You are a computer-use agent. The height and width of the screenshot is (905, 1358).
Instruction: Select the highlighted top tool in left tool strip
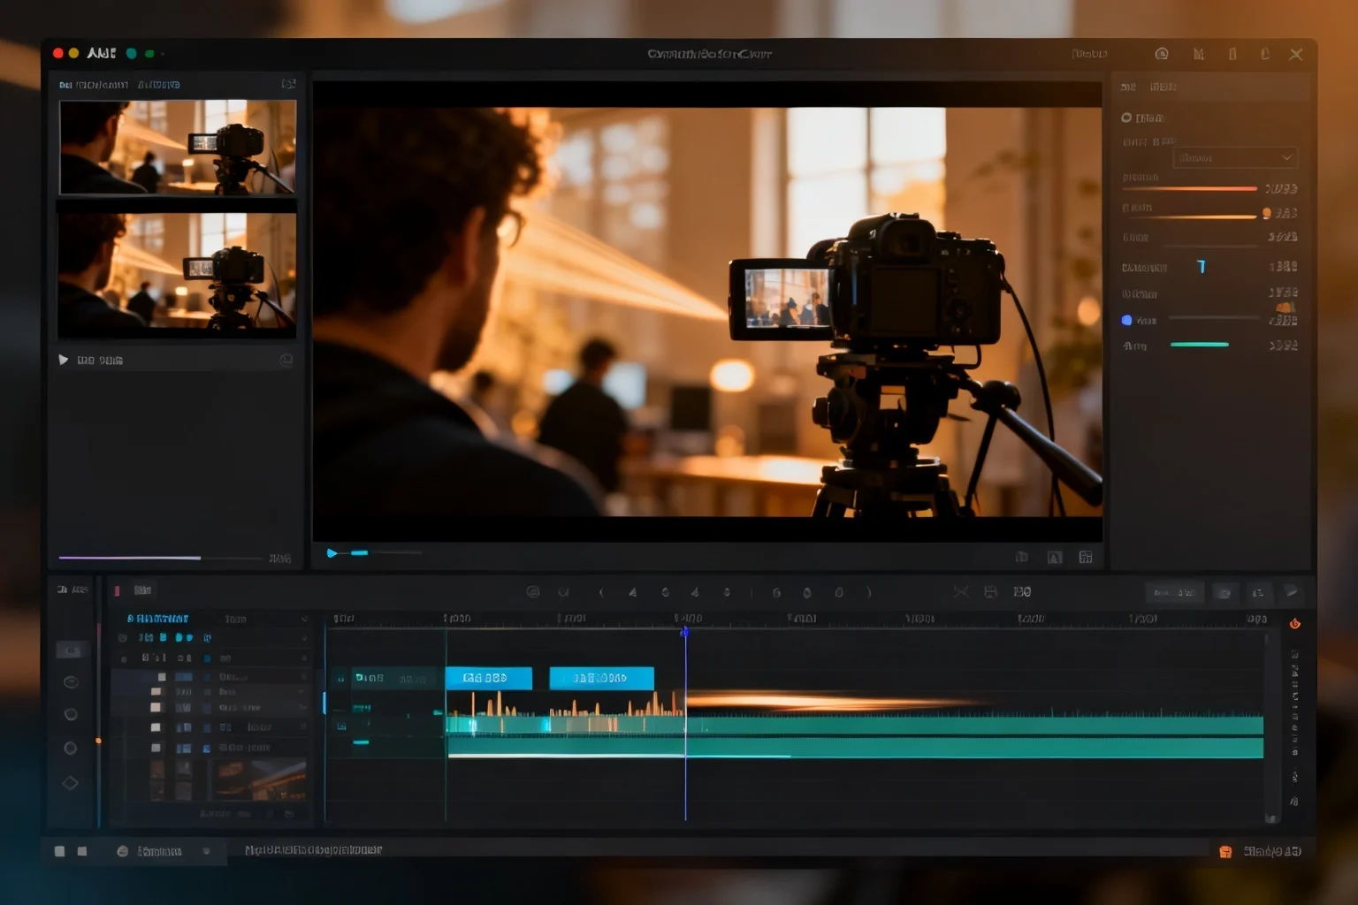[x=72, y=650]
